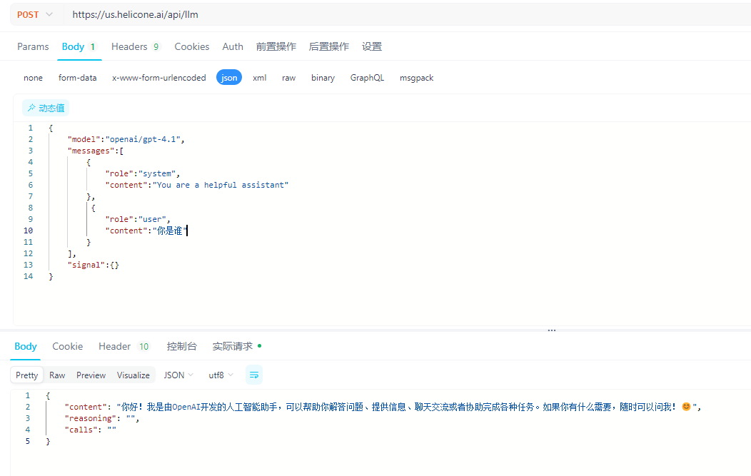Viewport: 751px width, 476px height.
Task: Open the POST method dropdown
Action: point(35,15)
